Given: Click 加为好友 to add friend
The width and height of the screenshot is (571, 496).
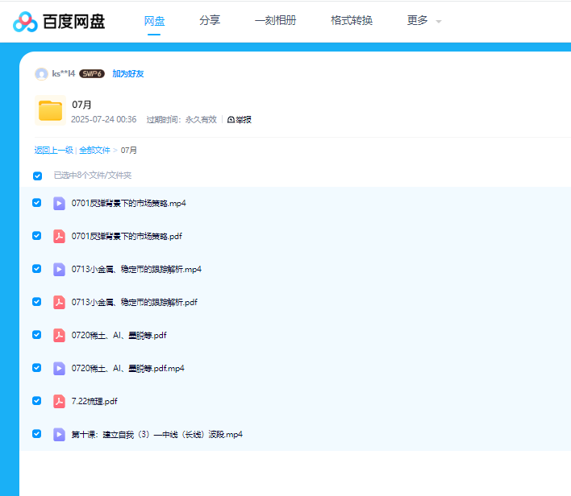Looking at the screenshot, I should point(128,74).
